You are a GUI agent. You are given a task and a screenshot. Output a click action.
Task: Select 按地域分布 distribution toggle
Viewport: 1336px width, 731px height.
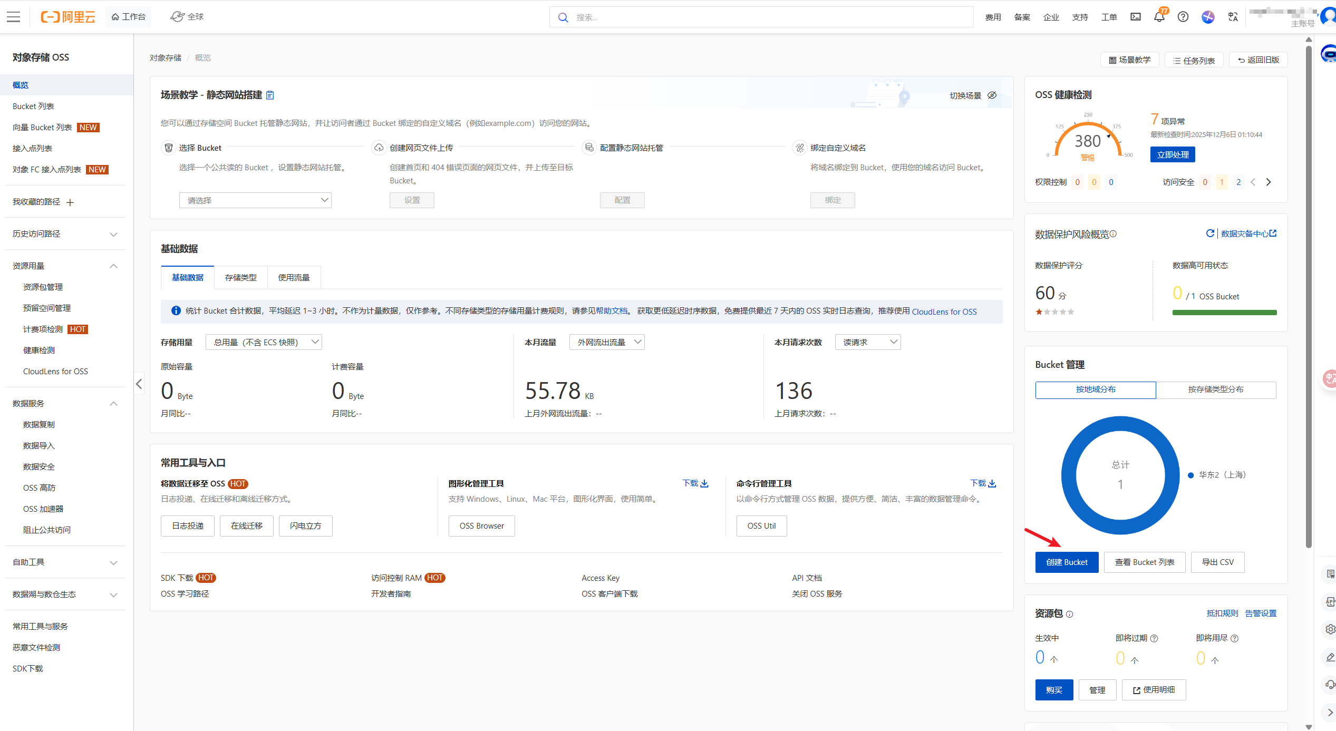[1095, 389]
